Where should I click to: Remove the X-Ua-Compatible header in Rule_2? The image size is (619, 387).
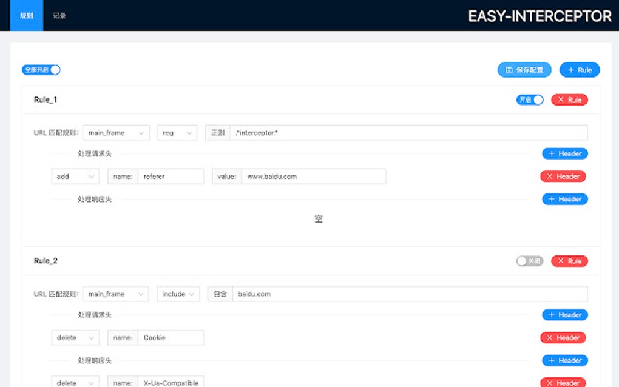coord(563,382)
